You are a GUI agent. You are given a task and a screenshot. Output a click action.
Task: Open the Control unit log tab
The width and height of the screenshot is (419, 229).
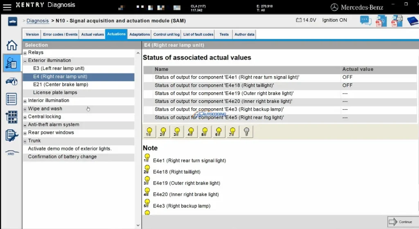(x=167, y=34)
